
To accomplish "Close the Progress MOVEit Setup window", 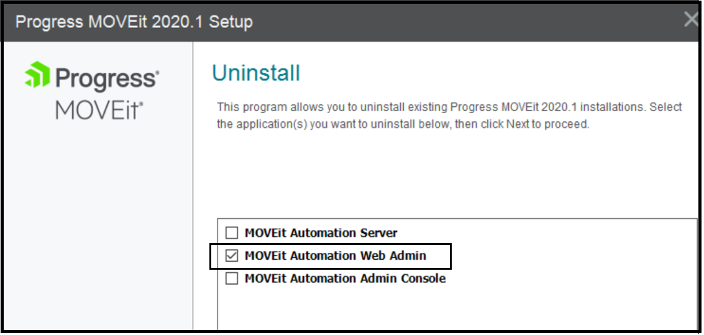I will [x=692, y=20].
